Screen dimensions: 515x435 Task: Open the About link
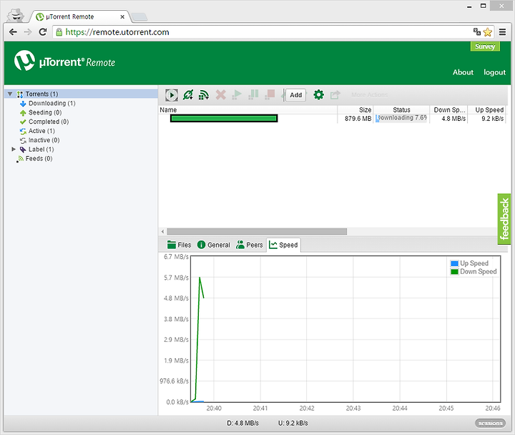463,72
